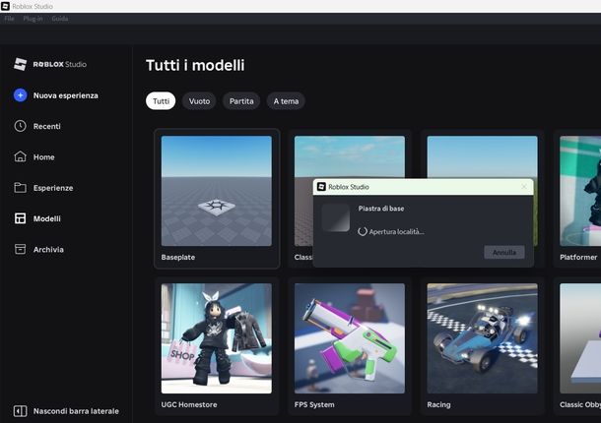The image size is (601, 423).
Task: Click the Tutti i modelli heading
Action: click(x=195, y=66)
